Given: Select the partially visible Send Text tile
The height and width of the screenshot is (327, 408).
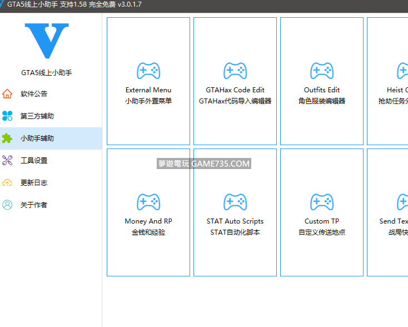Looking at the screenshot, I should click(x=388, y=212).
